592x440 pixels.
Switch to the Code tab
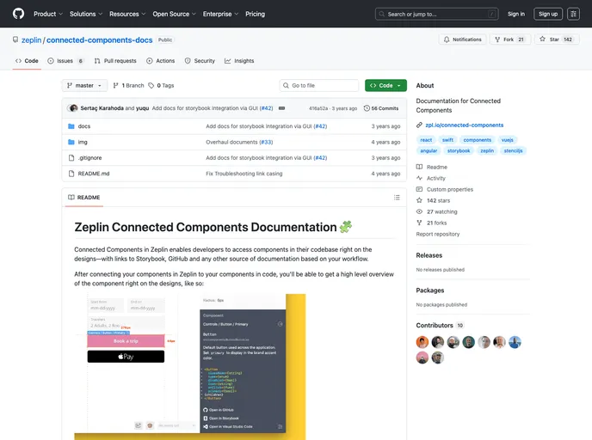(27, 61)
